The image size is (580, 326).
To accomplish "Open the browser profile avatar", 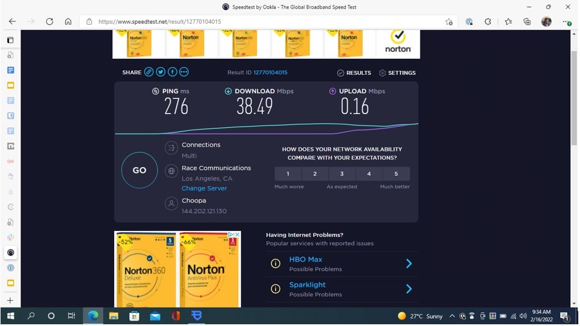I will pos(547,21).
